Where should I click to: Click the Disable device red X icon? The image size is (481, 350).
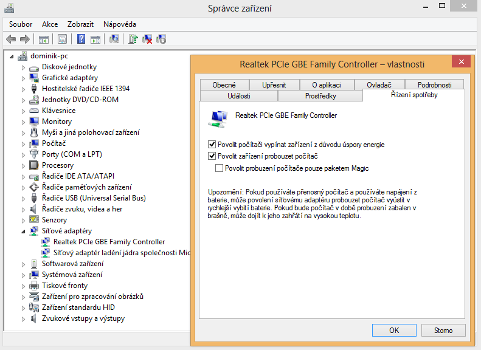pyautogui.click(x=147, y=39)
